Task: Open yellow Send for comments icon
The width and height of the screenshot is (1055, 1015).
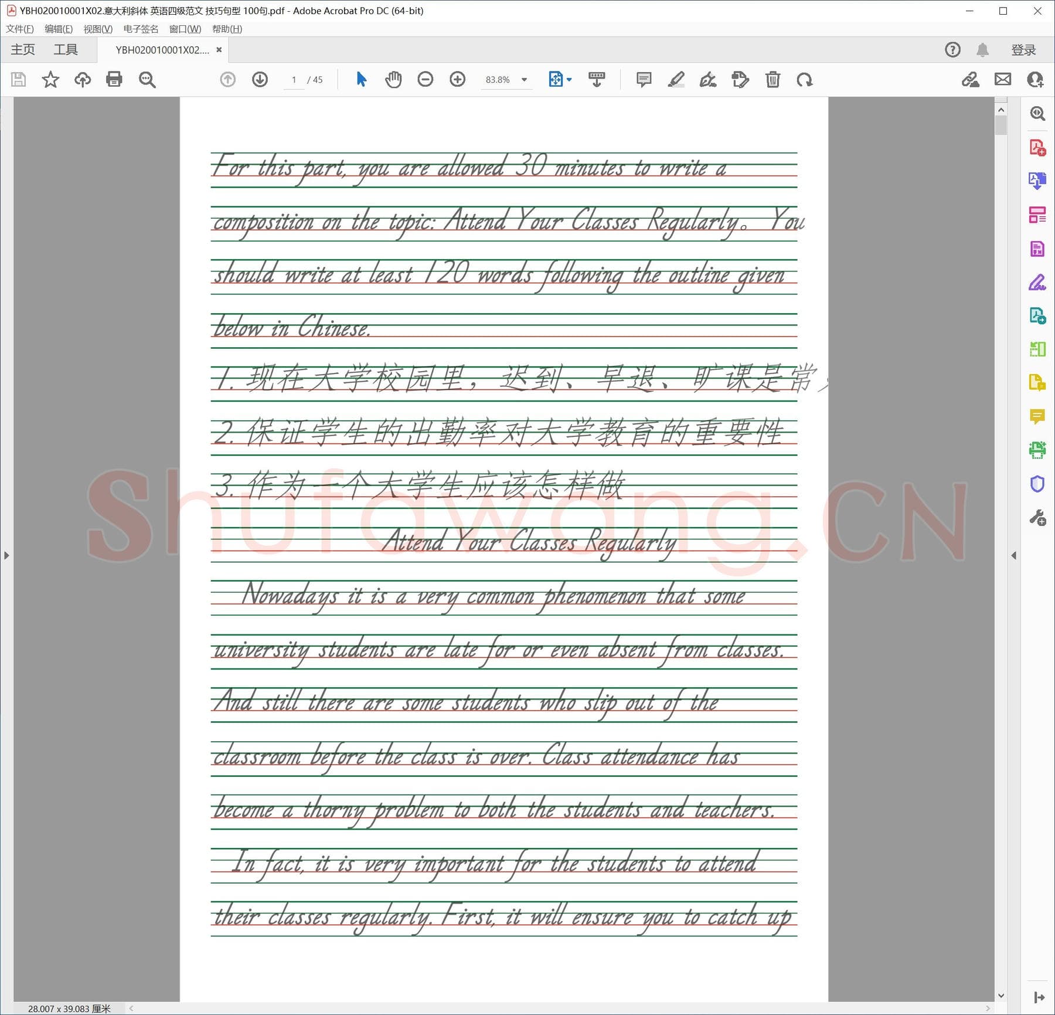Action: coord(1037,383)
